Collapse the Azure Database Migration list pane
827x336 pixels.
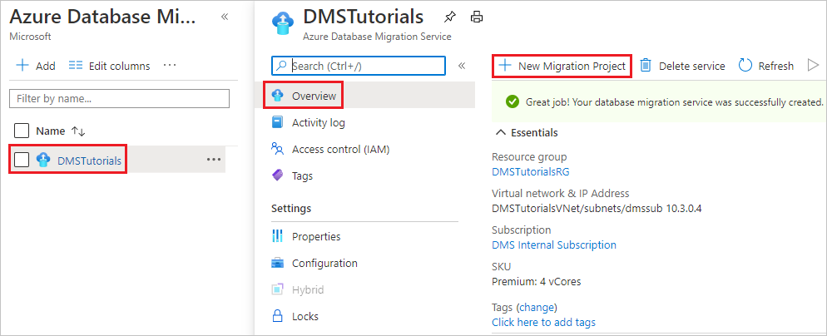coord(224,17)
